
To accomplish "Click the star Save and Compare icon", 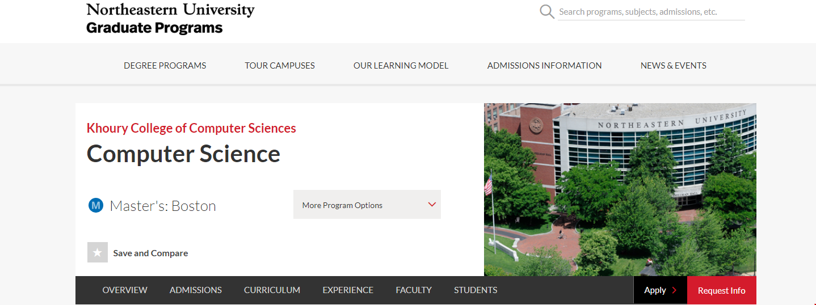I will coord(98,252).
